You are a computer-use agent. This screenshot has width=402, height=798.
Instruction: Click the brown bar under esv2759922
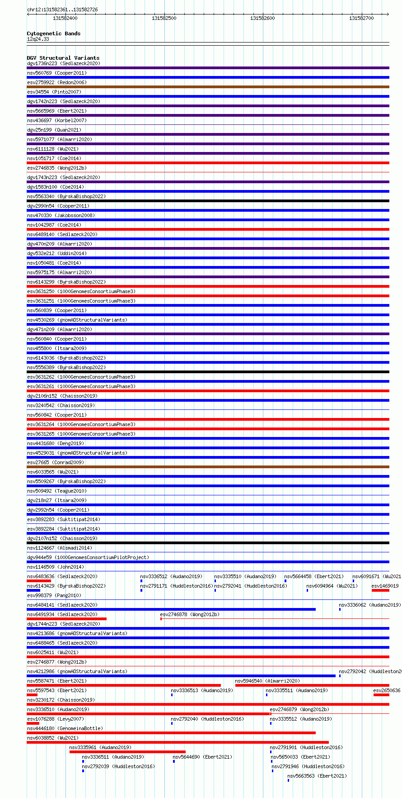pos(208,87)
